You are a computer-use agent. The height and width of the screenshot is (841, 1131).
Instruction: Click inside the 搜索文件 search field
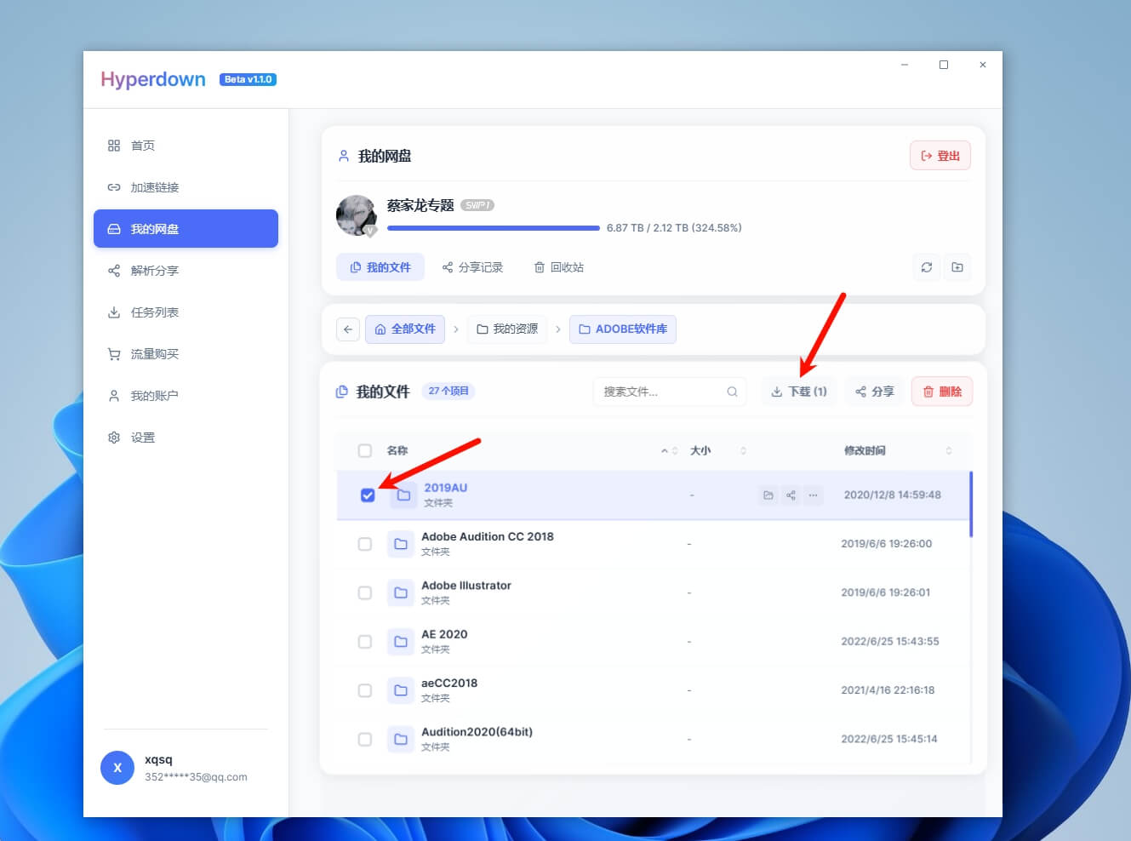(x=655, y=392)
